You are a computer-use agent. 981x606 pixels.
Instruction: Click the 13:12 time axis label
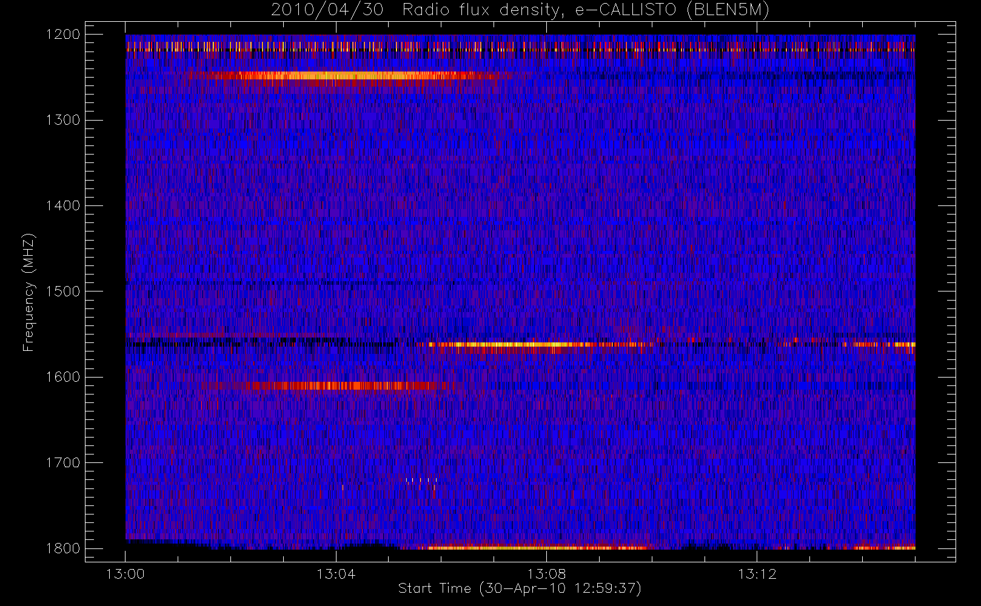(x=757, y=574)
